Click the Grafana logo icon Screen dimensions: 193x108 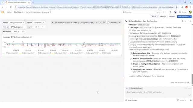pos(3,12)
